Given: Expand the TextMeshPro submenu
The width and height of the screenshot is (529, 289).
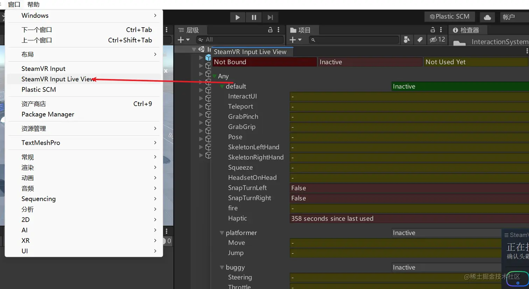Looking at the screenshot, I should tap(84, 143).
